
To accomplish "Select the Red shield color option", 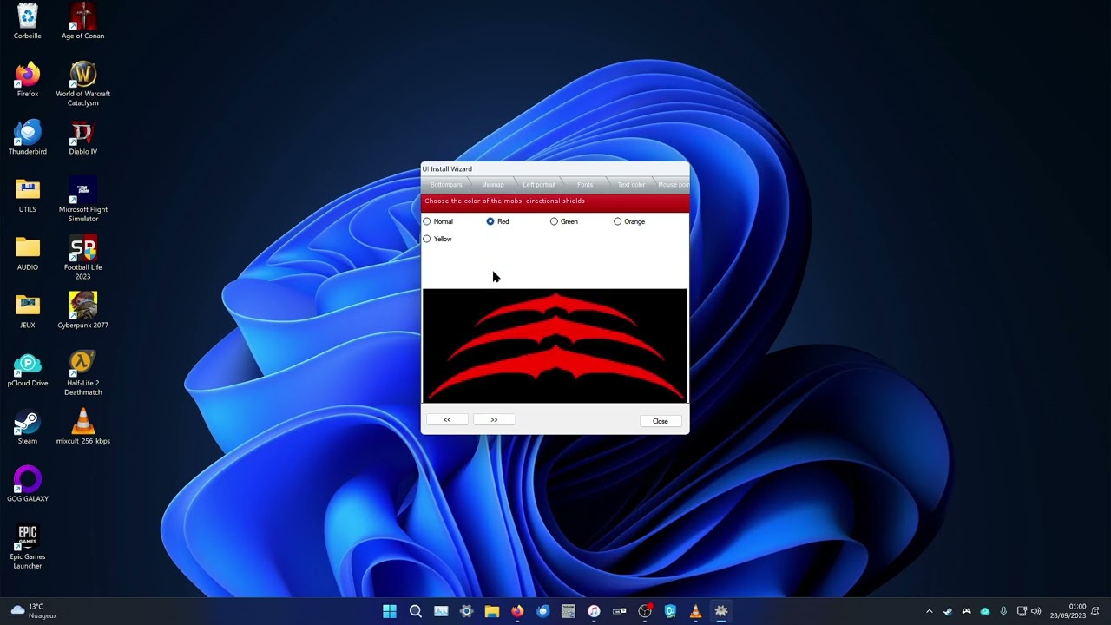I will pos(497,221).
